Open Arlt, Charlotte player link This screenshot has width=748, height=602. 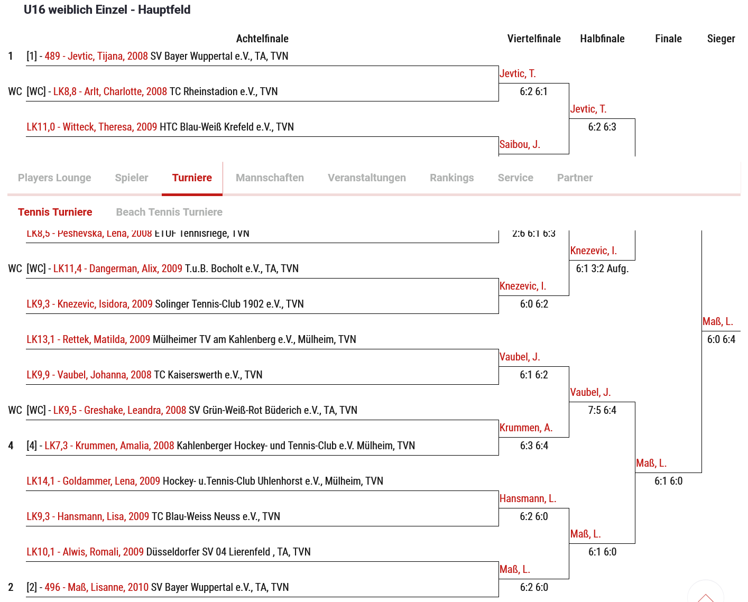(110, 92)
